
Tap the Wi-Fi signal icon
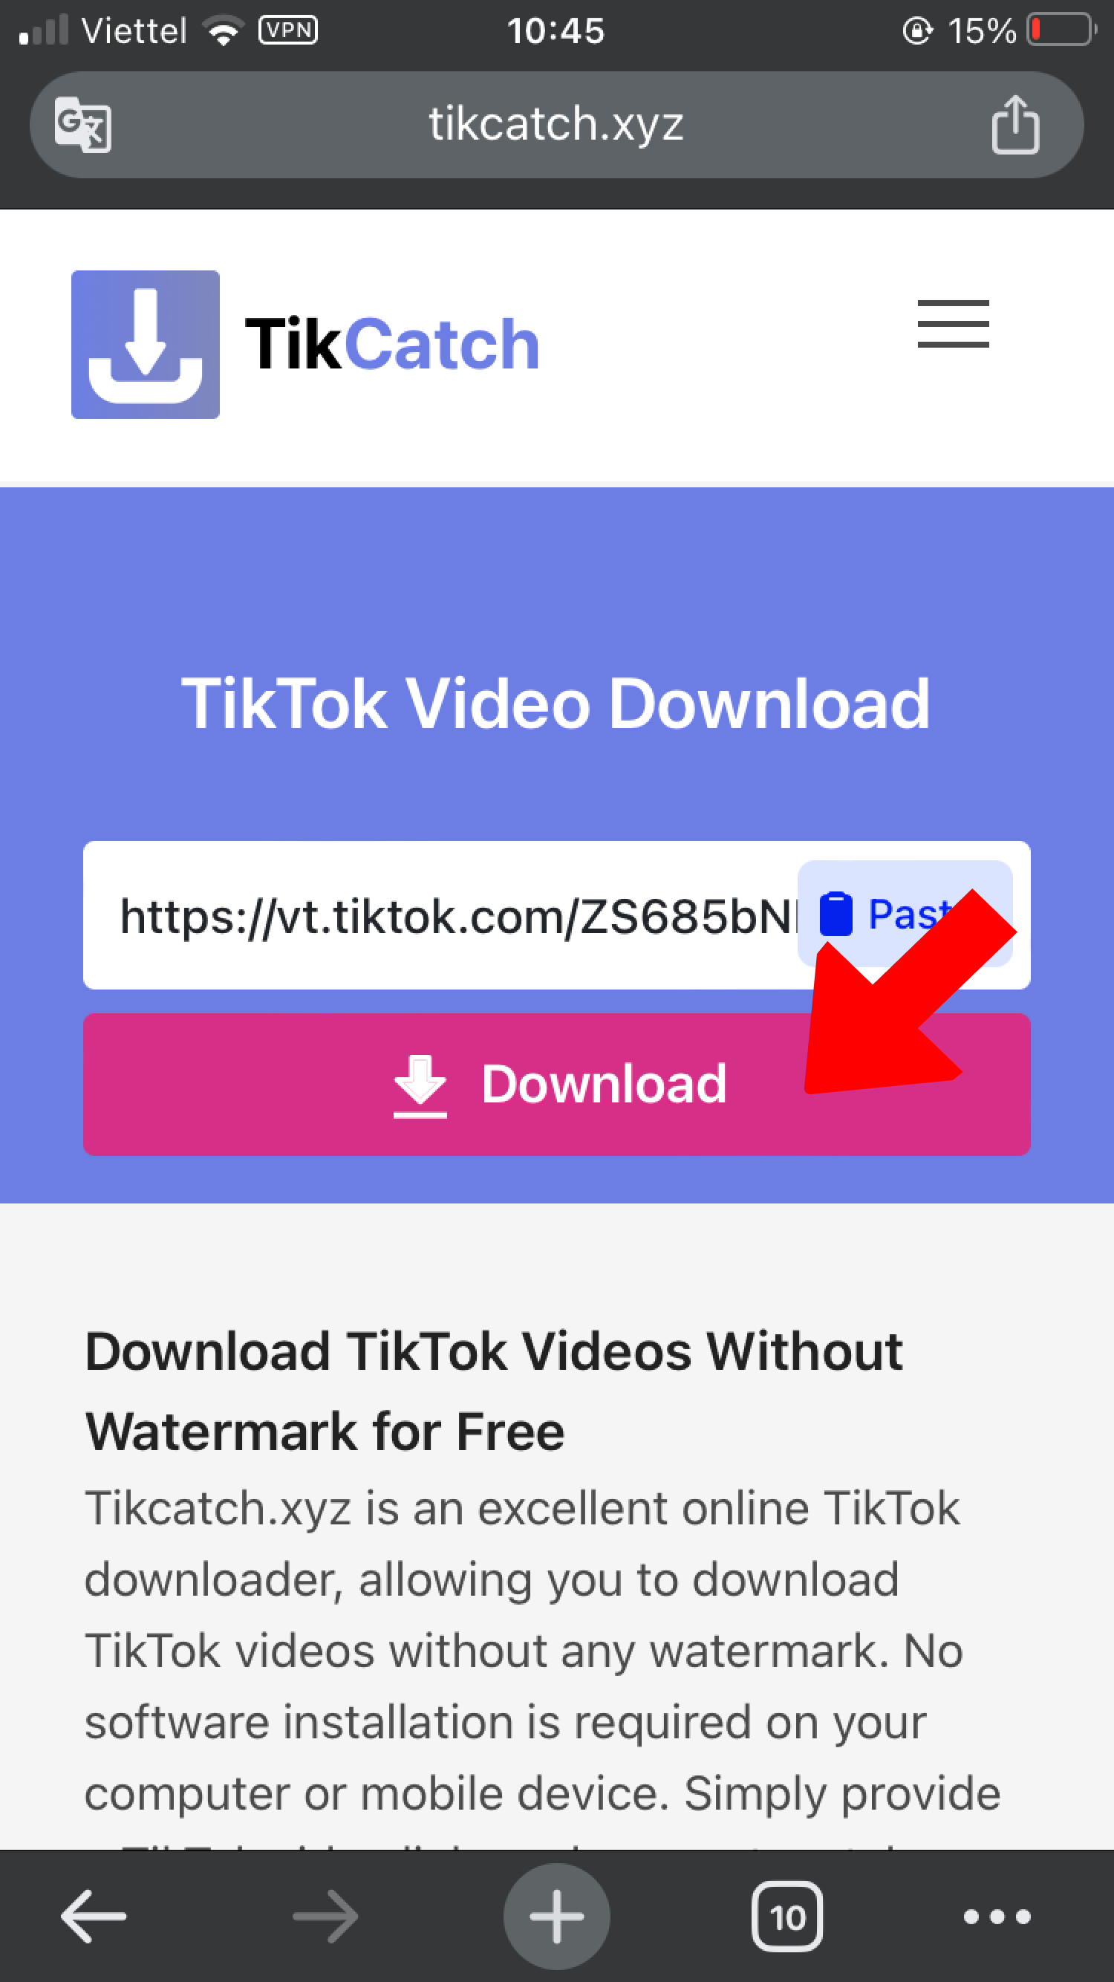point(223,30)
